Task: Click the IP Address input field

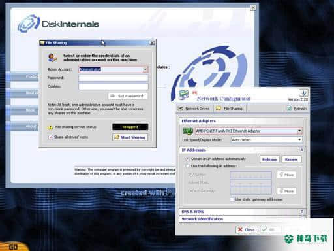Action: pyautogui.click(x=250, y=175)
